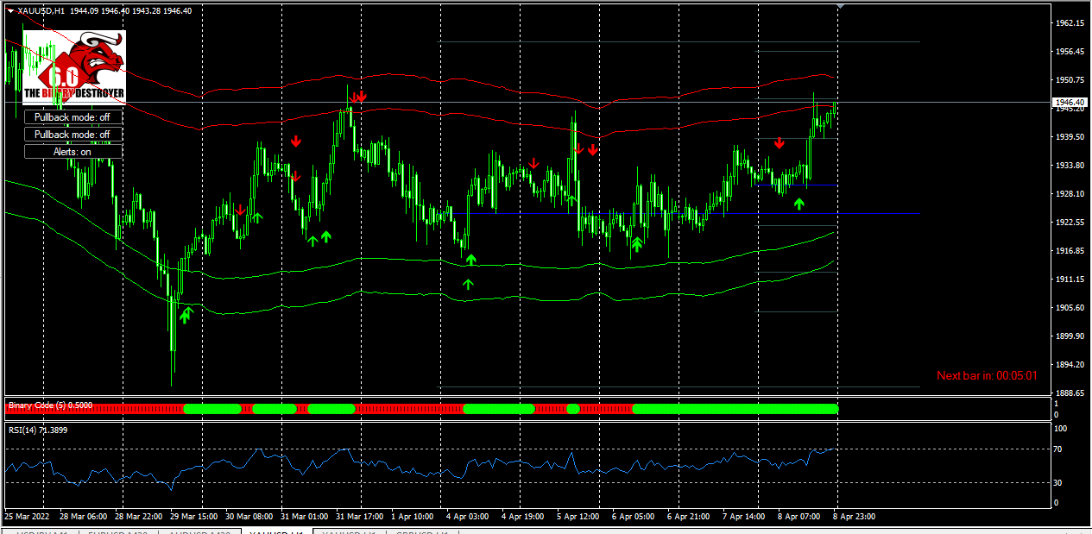Click the '7 Apr 14:00' time label
The width and height of the screenshot is (1092, 534).
click(x=745, y=516)
